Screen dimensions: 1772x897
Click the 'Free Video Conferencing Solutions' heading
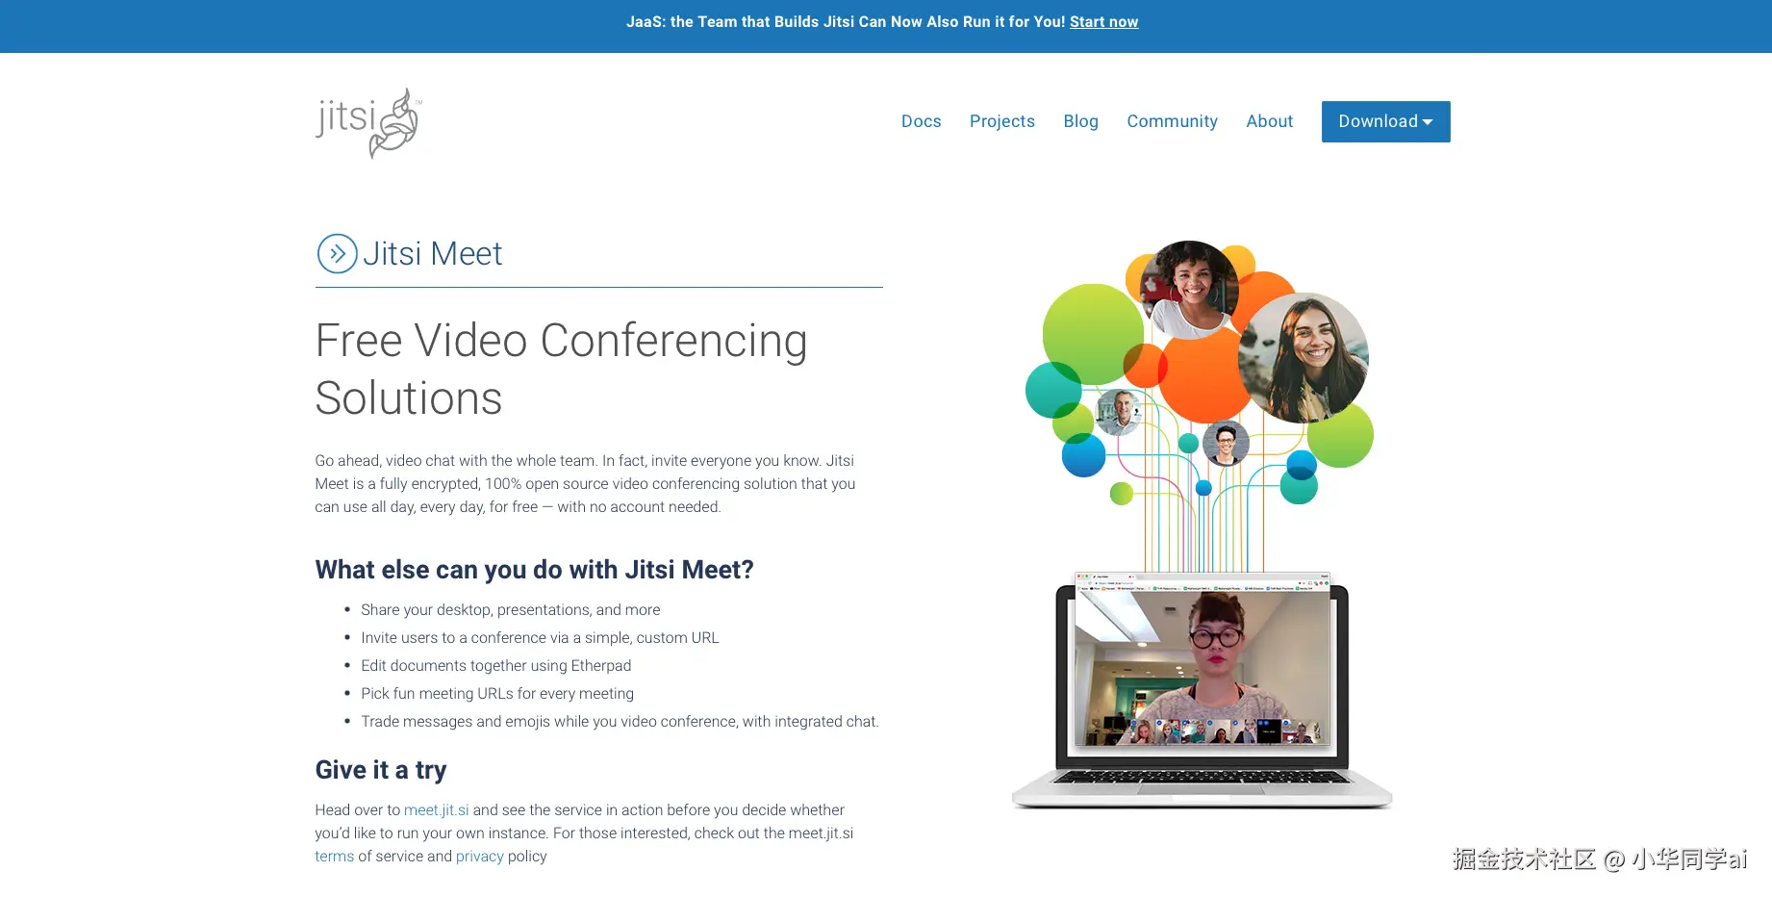pos(561,369)
